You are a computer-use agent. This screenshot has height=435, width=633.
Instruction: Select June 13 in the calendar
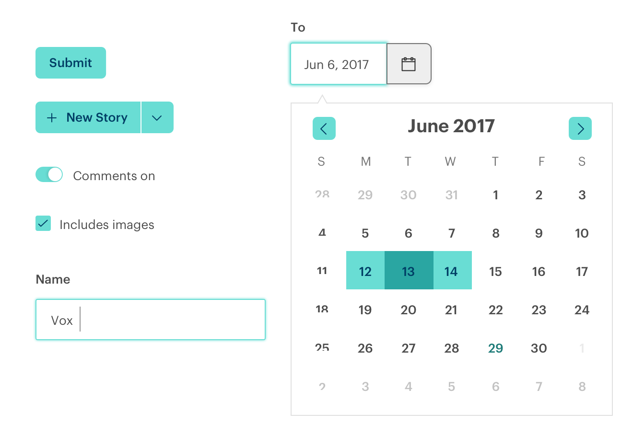click(x=409, y=271)
